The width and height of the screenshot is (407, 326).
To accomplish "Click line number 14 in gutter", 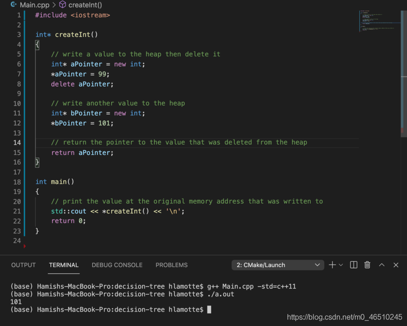I will pos(17,142).
